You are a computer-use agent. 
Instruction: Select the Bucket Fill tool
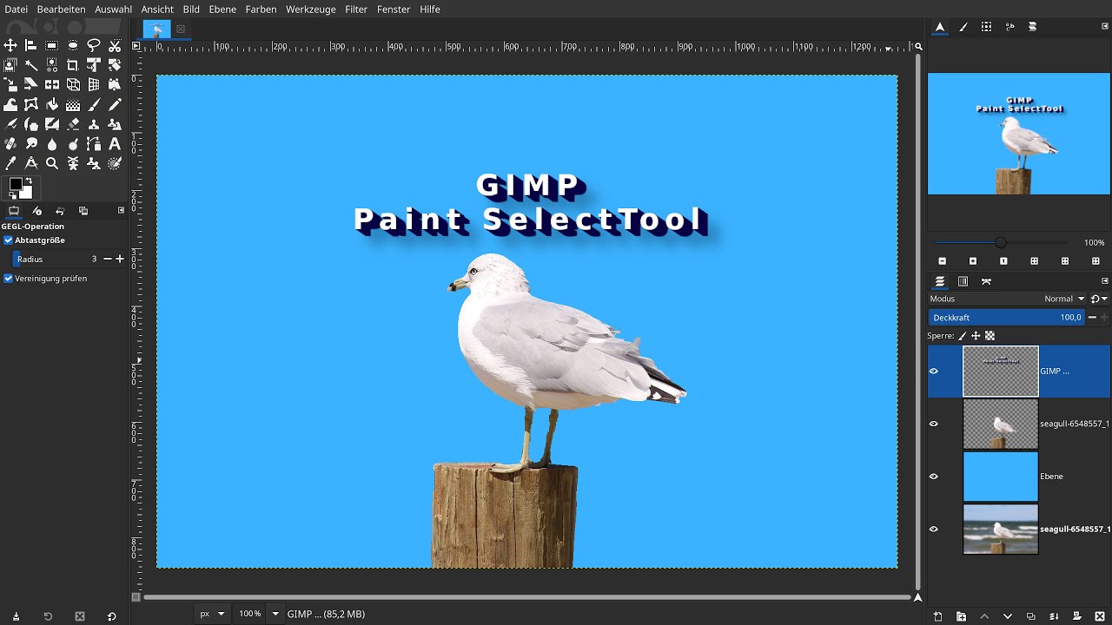tap(52, 104)
